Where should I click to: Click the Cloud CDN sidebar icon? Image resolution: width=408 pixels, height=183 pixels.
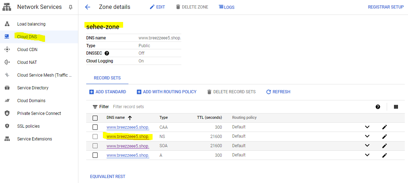click(x=7, y=49)
